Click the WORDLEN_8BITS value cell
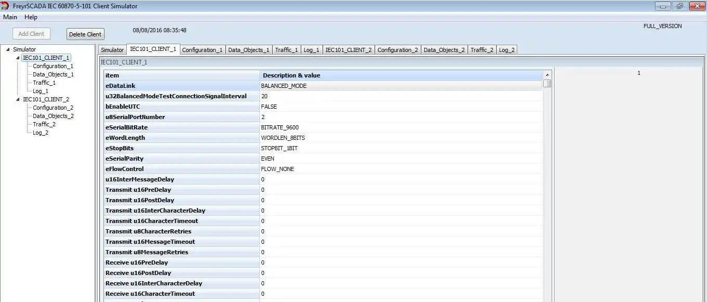 coord(401,138)
